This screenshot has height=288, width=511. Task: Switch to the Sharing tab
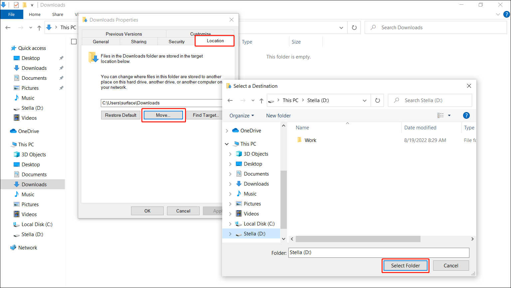pyautogui.click(x=139, y=42)
